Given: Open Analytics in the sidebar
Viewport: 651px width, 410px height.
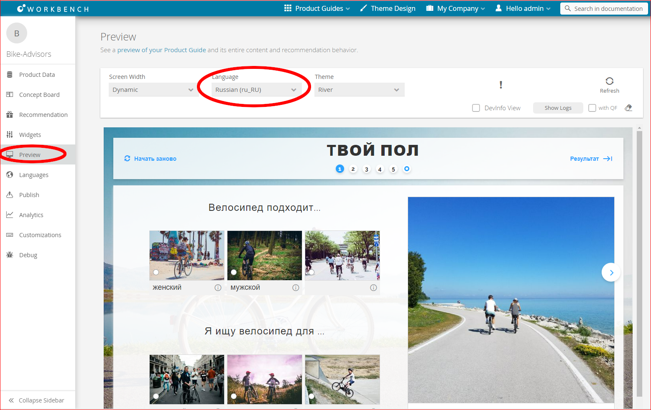Looking at the screenshot, I should (x=38, y=215).
